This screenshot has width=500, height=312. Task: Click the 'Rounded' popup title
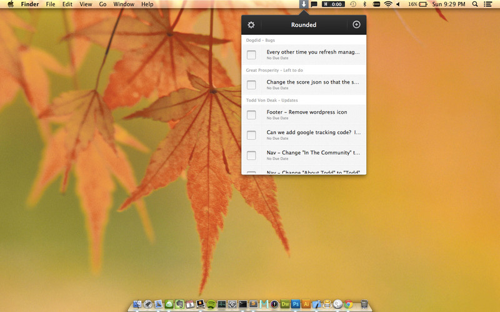coord(304,25)
